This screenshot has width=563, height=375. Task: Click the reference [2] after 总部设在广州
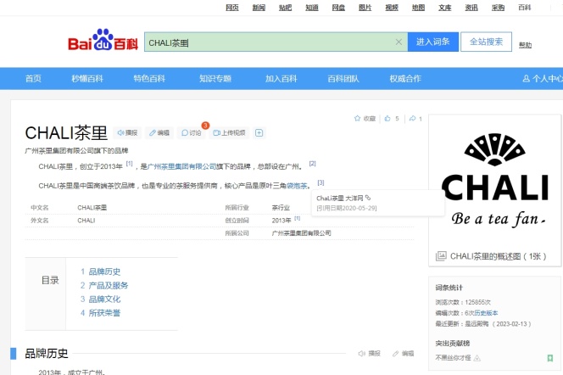312,164
